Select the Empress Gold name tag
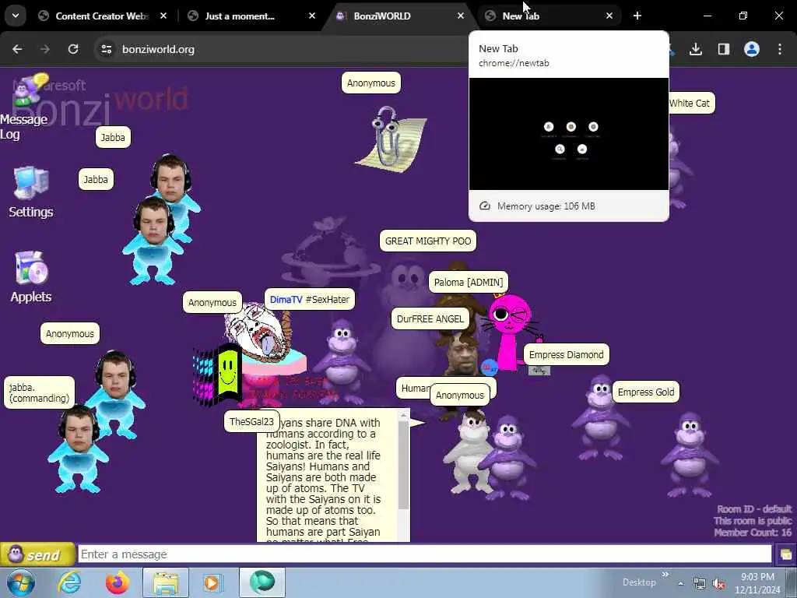The height and width of the screenshot is (598, 797). coord(645,392)
